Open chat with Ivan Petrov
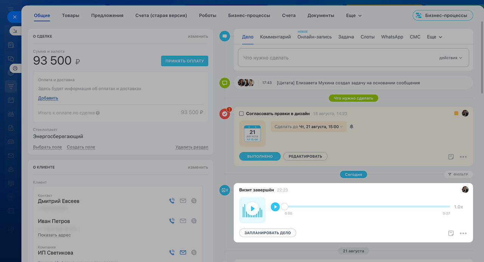 click(194, 221)
